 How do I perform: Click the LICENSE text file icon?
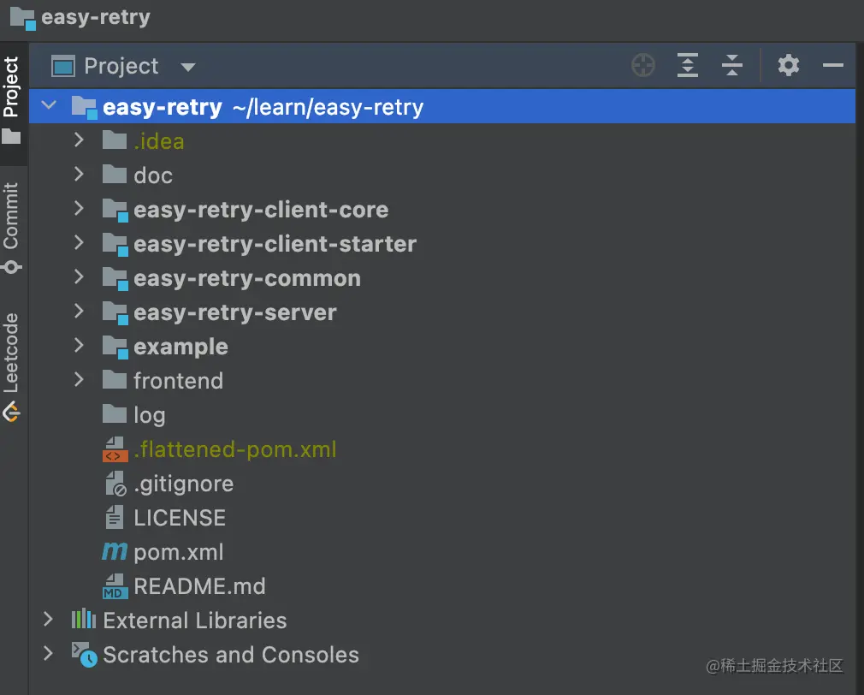tap(115, 517)
